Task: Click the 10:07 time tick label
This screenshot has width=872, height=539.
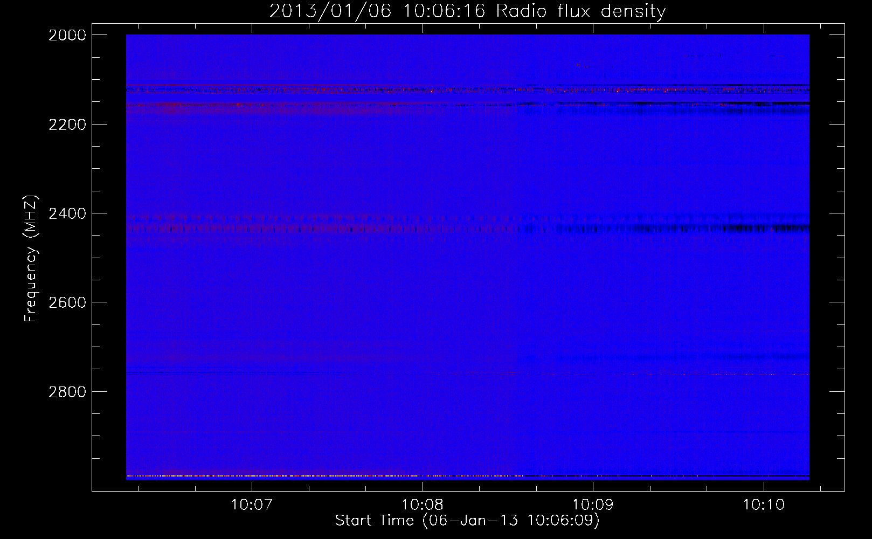Action: 252,505
